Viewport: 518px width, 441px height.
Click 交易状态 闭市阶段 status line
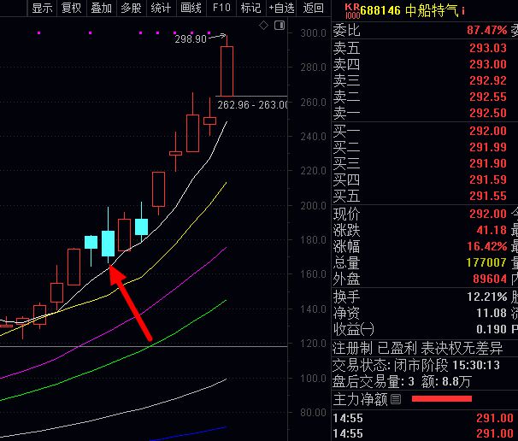[x=416, y=365]
